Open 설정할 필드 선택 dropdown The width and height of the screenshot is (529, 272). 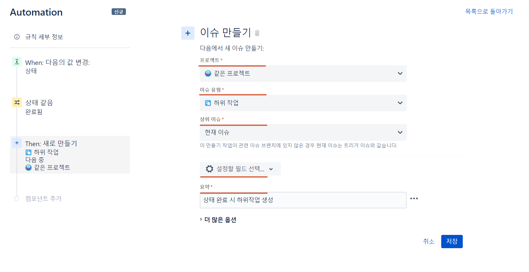[240, 169]
